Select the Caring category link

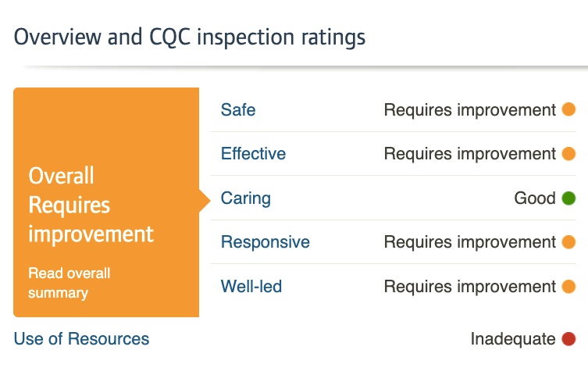point(245,198)
